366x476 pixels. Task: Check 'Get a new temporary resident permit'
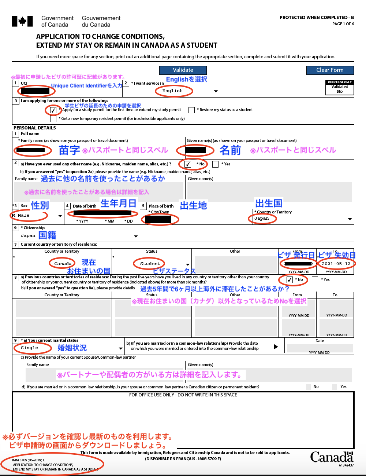tap(53, 119)
